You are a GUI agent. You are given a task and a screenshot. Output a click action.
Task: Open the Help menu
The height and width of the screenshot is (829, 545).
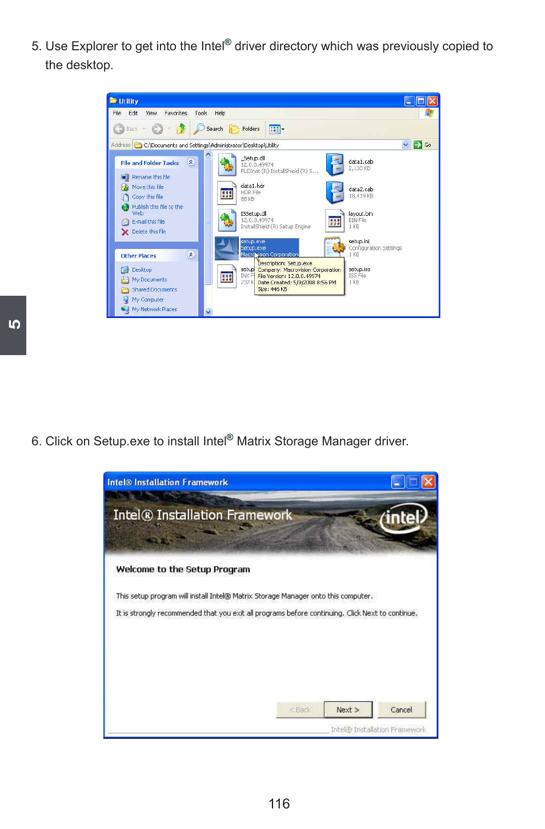220,113
